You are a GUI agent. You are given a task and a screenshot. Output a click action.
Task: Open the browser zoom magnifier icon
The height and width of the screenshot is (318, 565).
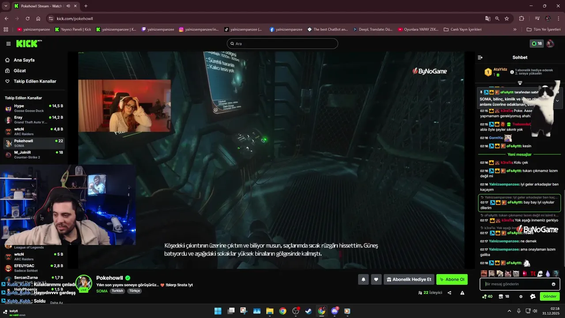click(497, 19)
